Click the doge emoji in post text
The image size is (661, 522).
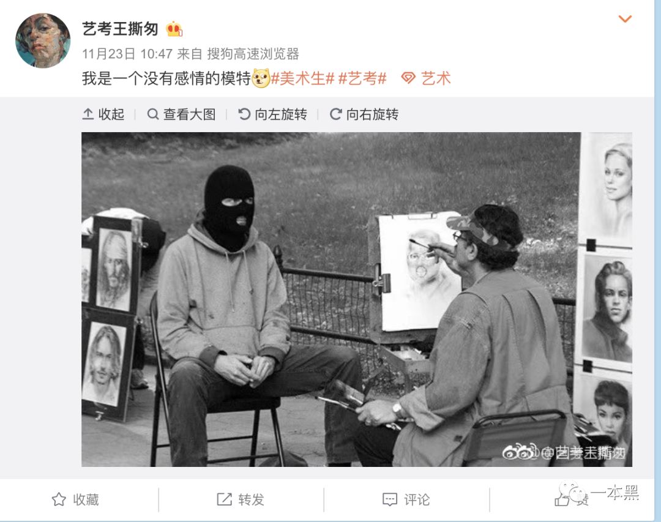(261, 78)
